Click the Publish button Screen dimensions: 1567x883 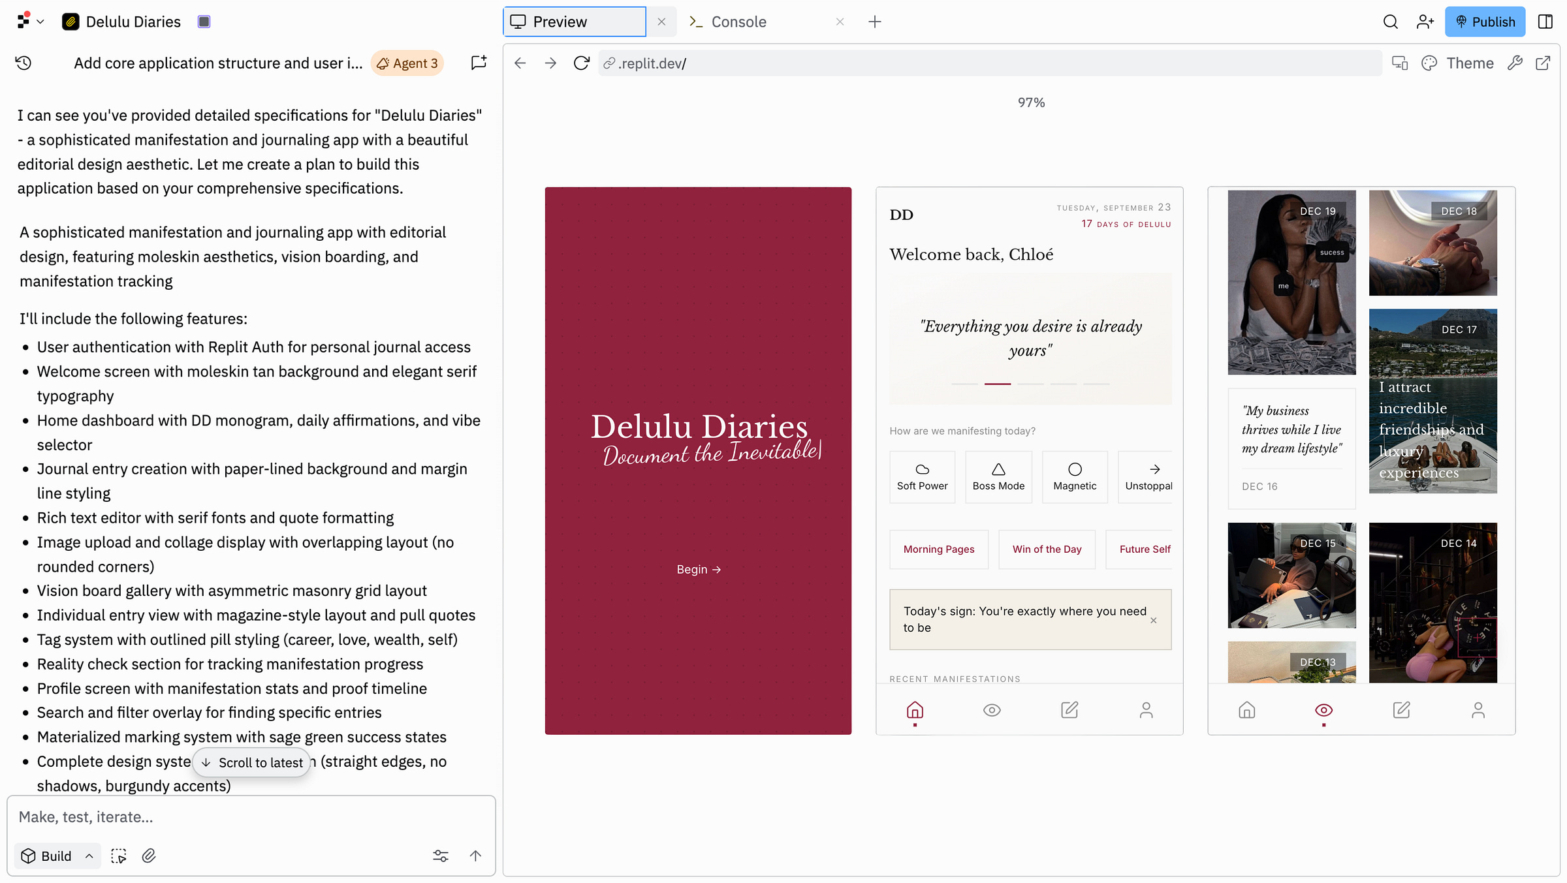[x=1485, y=22]
